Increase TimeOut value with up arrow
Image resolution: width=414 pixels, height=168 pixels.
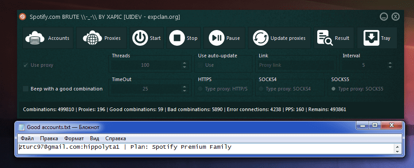[x=184, y=87]
